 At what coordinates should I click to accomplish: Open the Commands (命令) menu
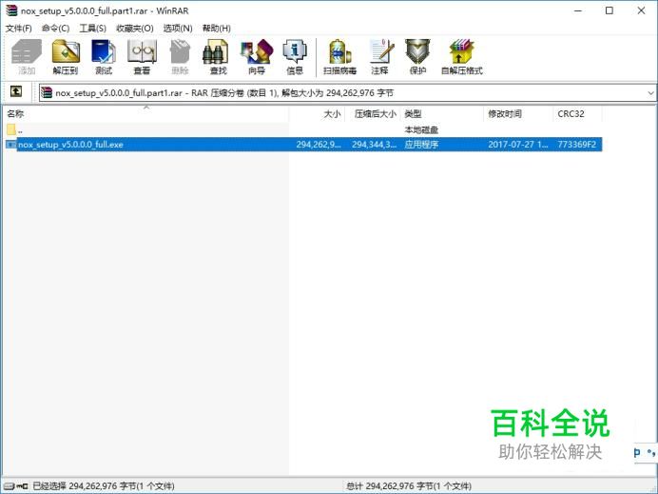(56, 29)
